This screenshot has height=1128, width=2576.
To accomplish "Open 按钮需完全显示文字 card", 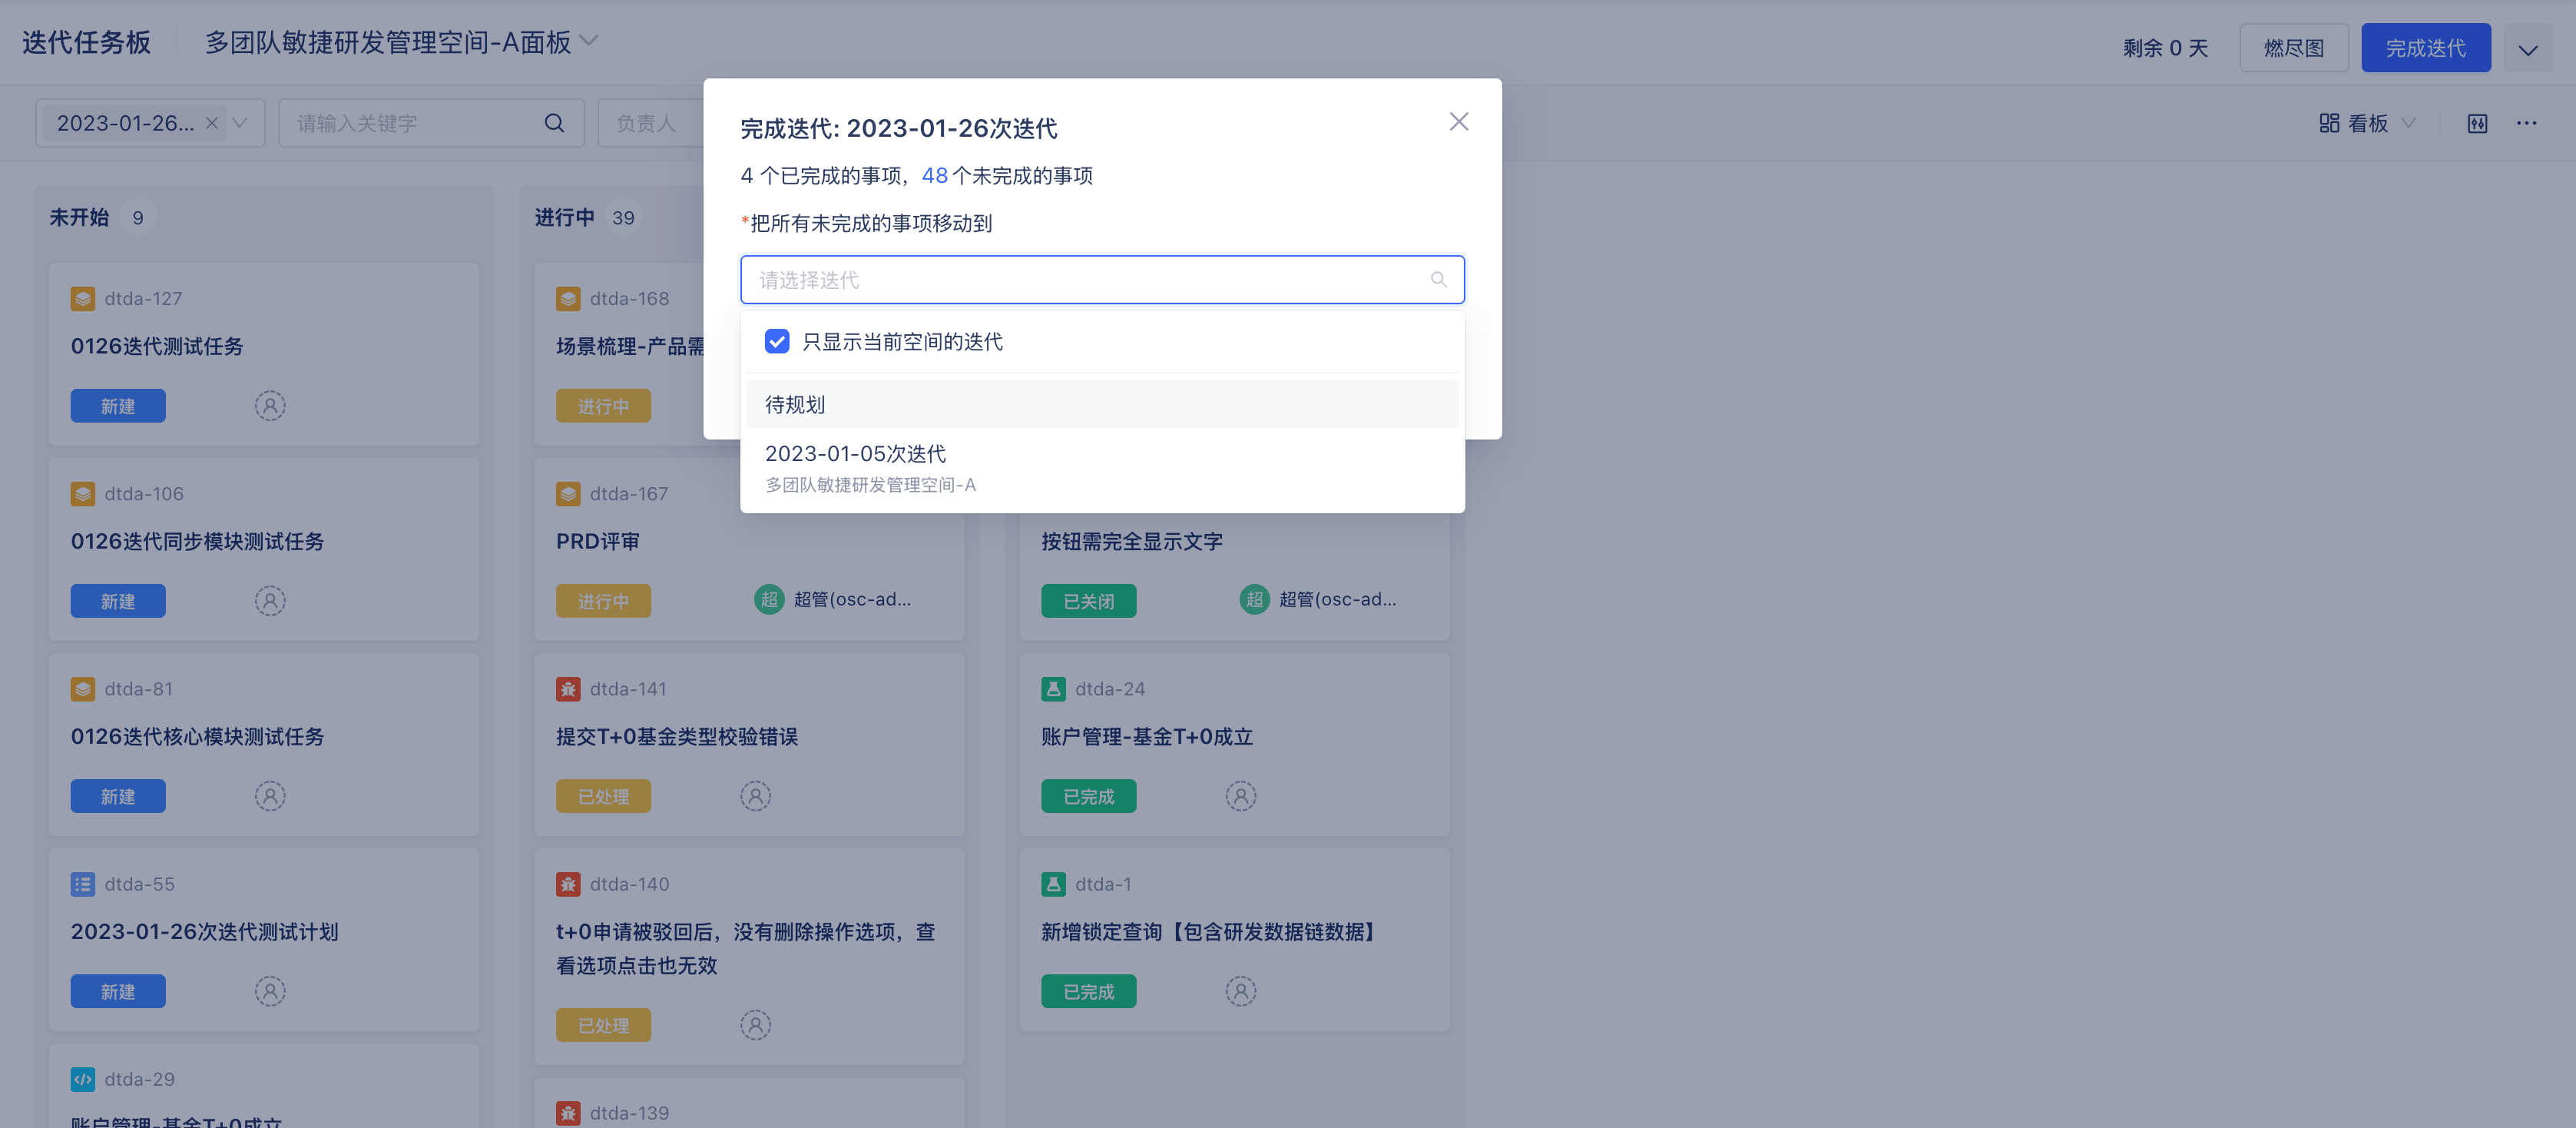I will 1132,542.
